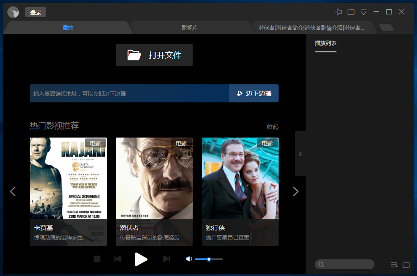Switch to the 影视库 tab
This screenshot has width=417, height=276.
click(190, 28)
